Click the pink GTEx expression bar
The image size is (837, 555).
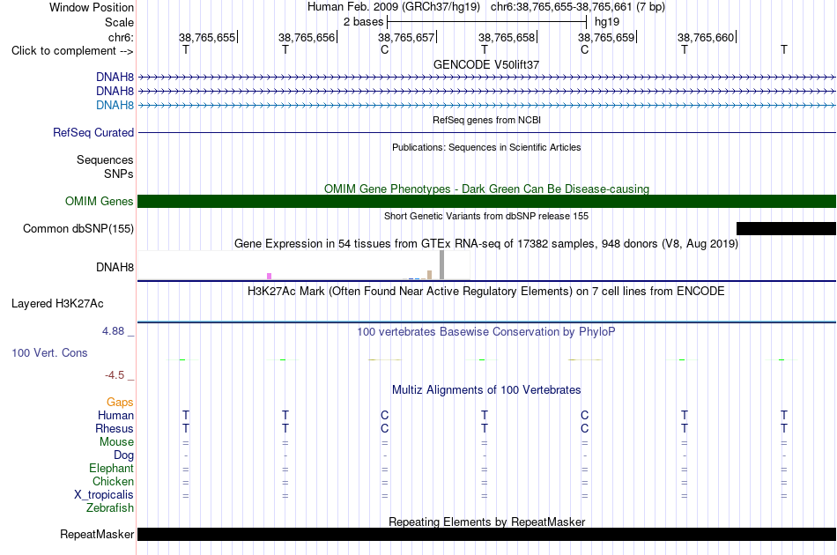[x=269, y=276]
